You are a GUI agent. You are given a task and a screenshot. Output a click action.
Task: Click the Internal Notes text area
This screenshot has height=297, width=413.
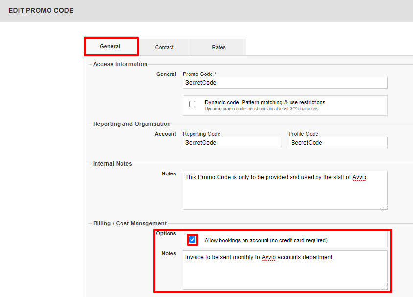tap(285, 190)
